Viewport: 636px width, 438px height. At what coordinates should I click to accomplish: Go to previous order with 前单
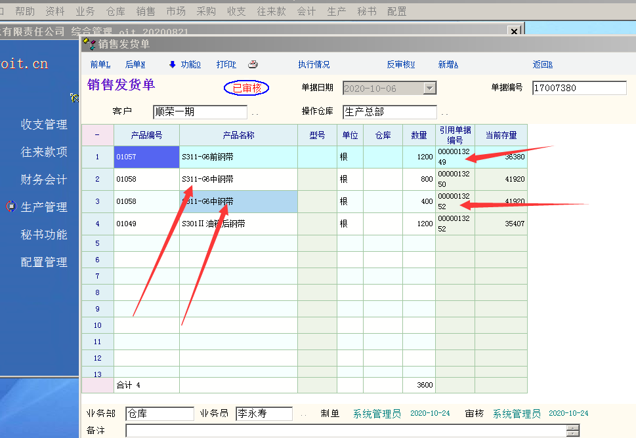100,64
